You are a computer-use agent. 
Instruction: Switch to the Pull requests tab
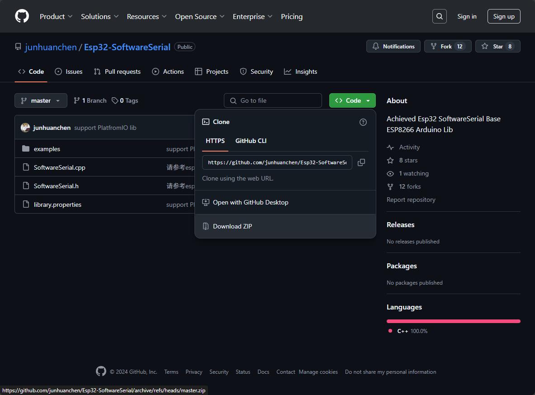(118, 71)
